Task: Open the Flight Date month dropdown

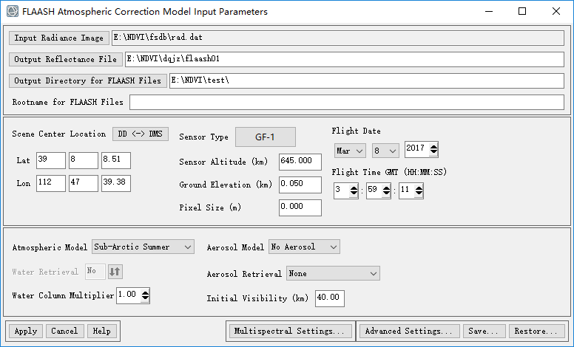Action: click(x=350, y=151)
